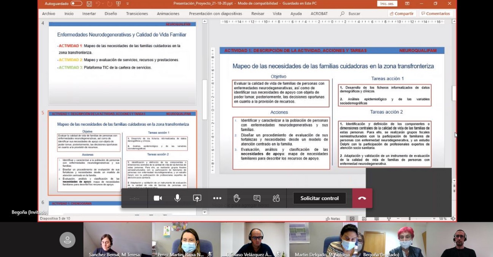Click the Save icon in title bar
This screenshot has width=493, height=257.
[89, 4]
